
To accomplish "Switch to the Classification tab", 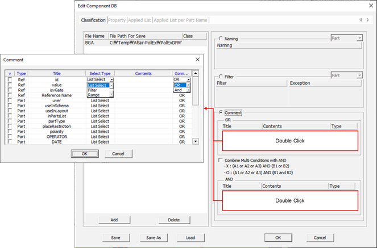I will tap(93, 20).
